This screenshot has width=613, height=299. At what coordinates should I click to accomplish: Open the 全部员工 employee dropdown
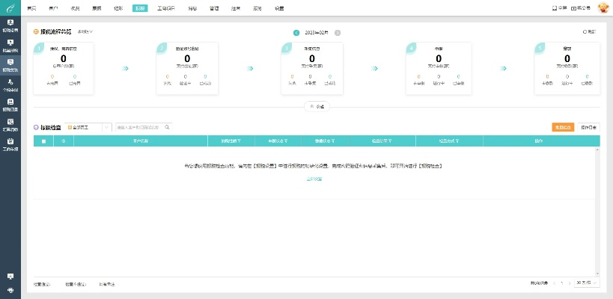click(x=88, y=128)
